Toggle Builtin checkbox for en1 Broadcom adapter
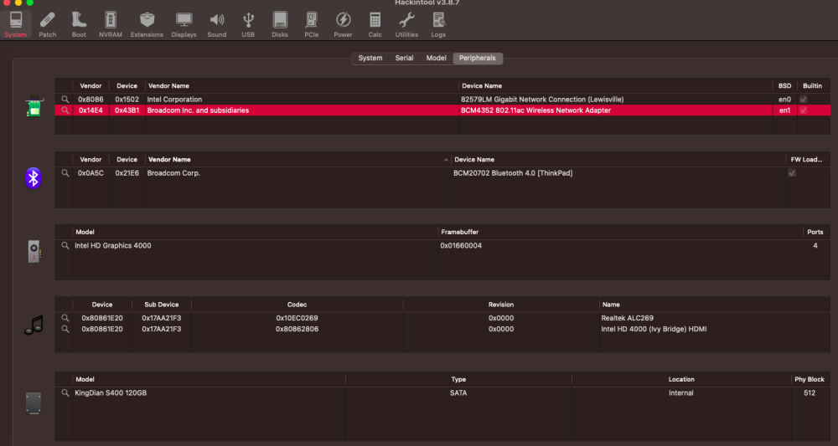 click(804, 110)
